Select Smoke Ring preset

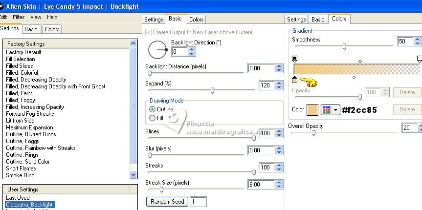[x=20, y=175]
